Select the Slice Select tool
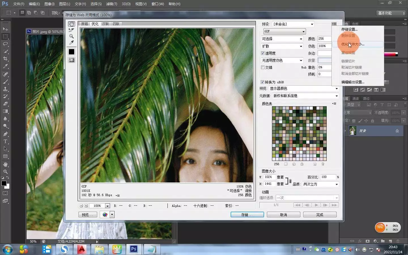The width and height of the screenshot is (408, 255). (x=71, y=30)
